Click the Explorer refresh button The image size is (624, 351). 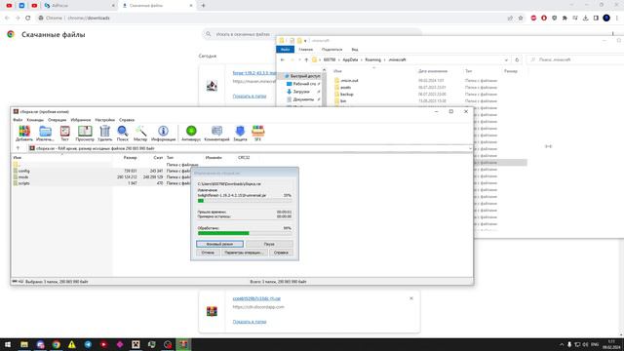pyautogui.click(x=517, y=59)
